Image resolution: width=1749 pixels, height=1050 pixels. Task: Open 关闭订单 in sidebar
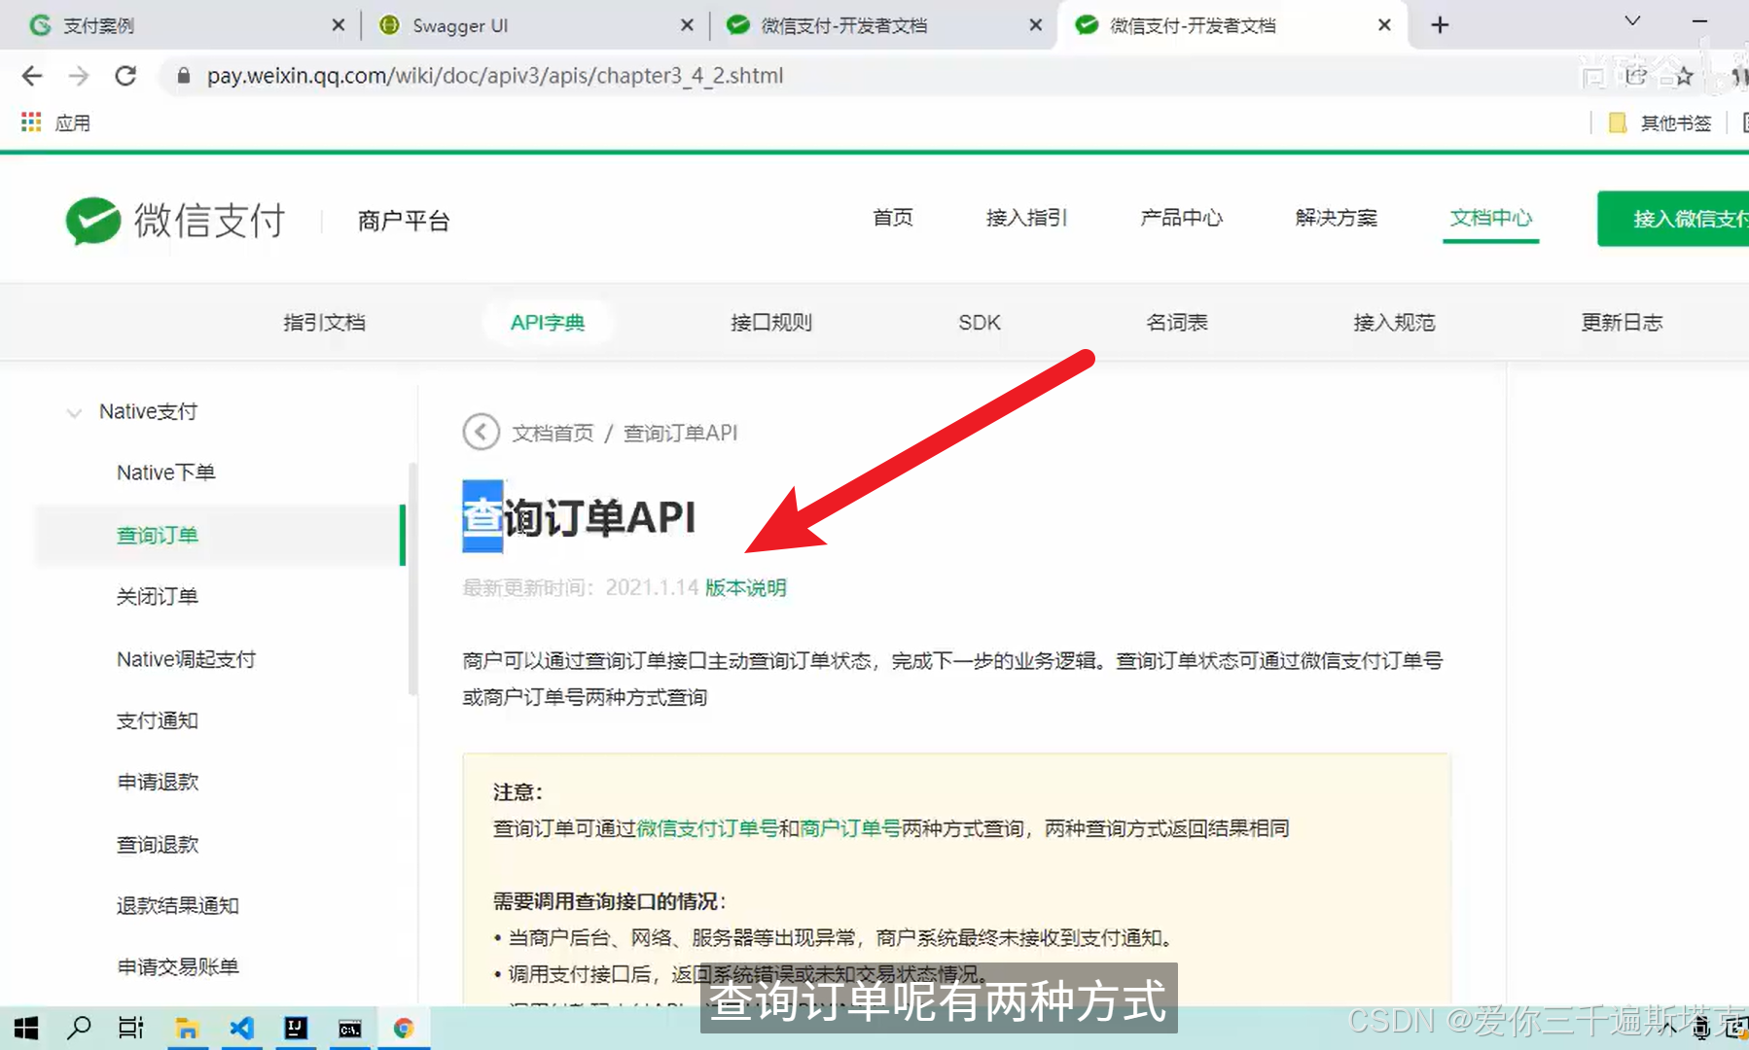click(158, 596)
